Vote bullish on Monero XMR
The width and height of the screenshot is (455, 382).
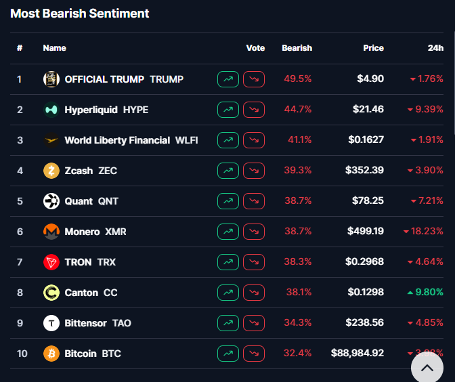pos(228,232)
